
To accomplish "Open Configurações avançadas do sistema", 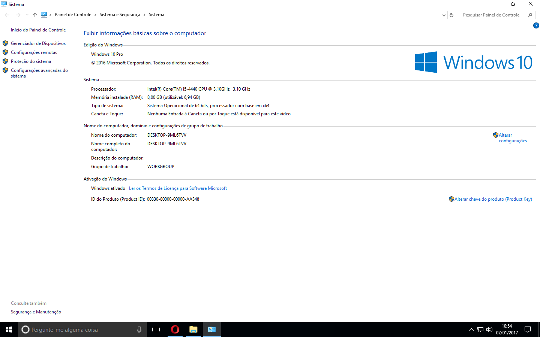I will tap(39, 73).
